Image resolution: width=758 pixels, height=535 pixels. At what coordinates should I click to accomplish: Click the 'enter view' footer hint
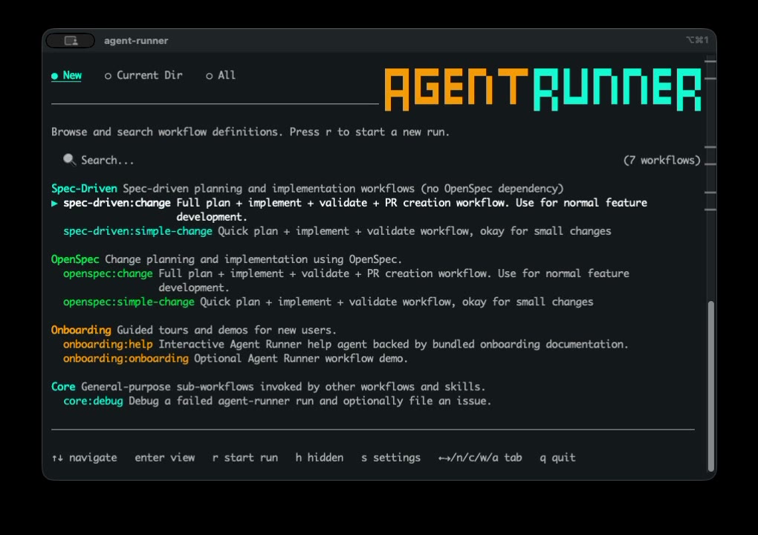click(164, 458)
